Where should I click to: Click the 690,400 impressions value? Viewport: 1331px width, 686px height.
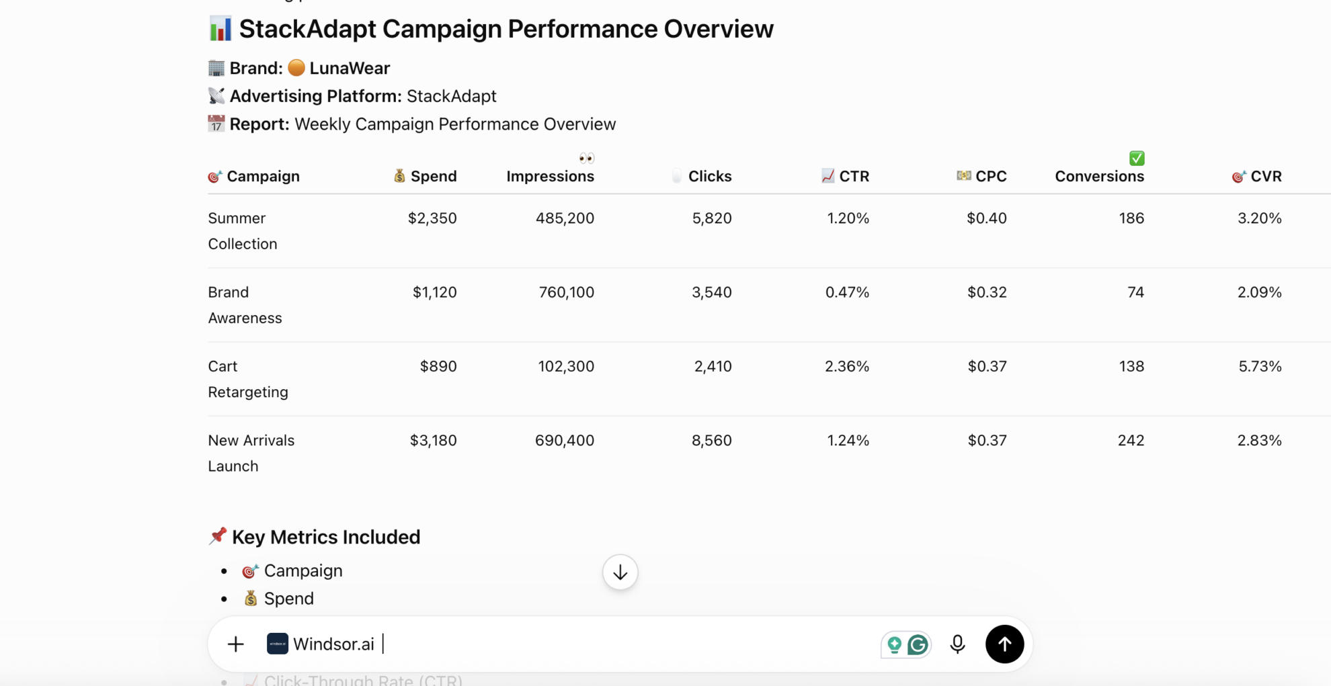tap(565, 440)
